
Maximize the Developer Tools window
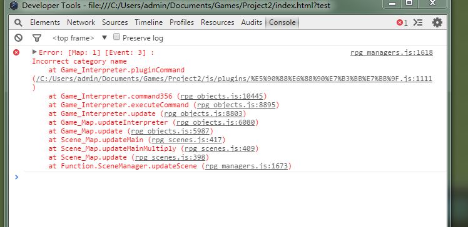pyautogui.click(x=409, y=3)
